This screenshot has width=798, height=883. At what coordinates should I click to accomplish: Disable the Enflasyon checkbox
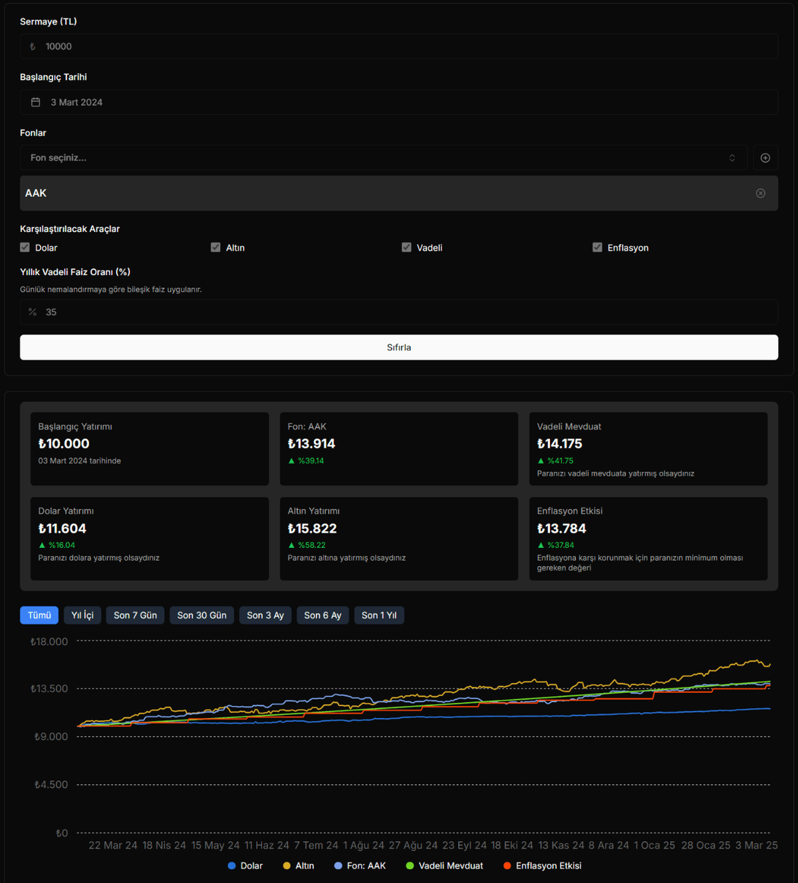click(597, 247)
